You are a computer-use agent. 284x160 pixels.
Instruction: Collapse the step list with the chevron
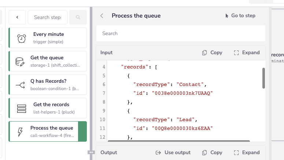(17, 17)
